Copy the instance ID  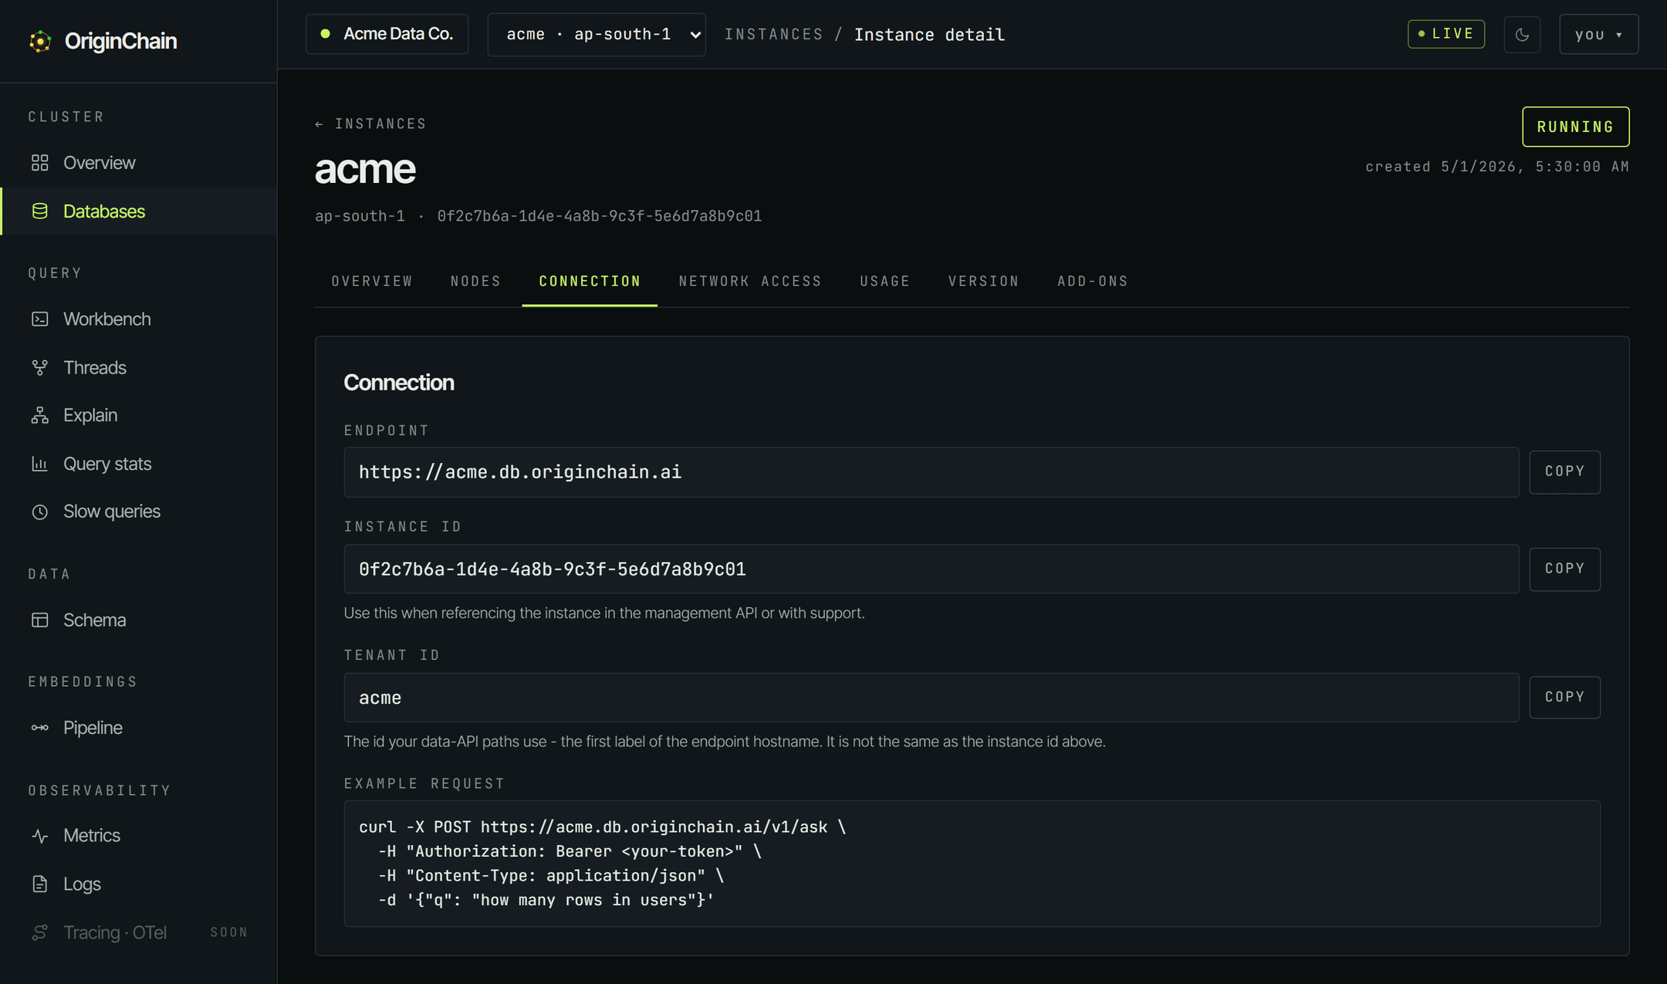[1564, 569]
